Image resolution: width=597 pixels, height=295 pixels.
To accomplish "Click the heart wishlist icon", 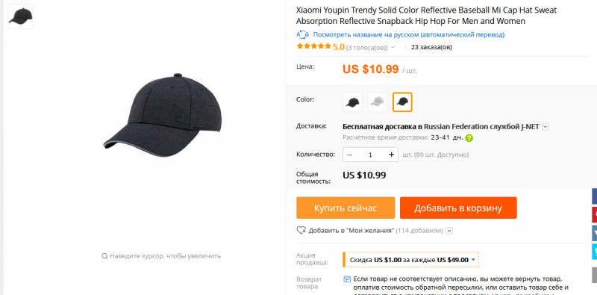I will [301, 230].
